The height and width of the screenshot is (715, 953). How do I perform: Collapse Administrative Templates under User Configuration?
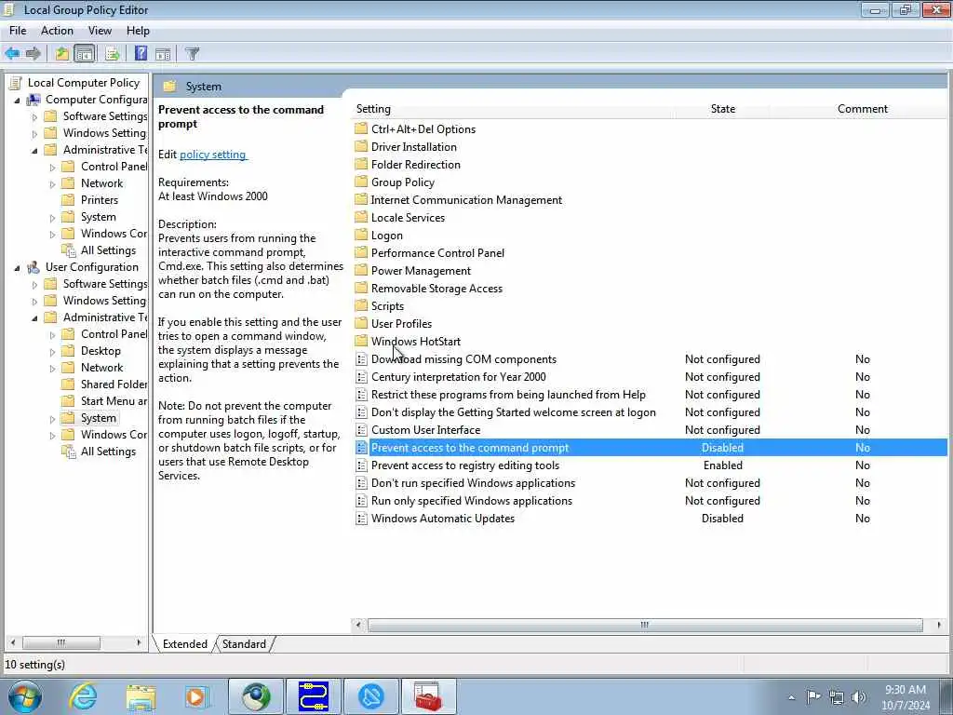(34, 318)
